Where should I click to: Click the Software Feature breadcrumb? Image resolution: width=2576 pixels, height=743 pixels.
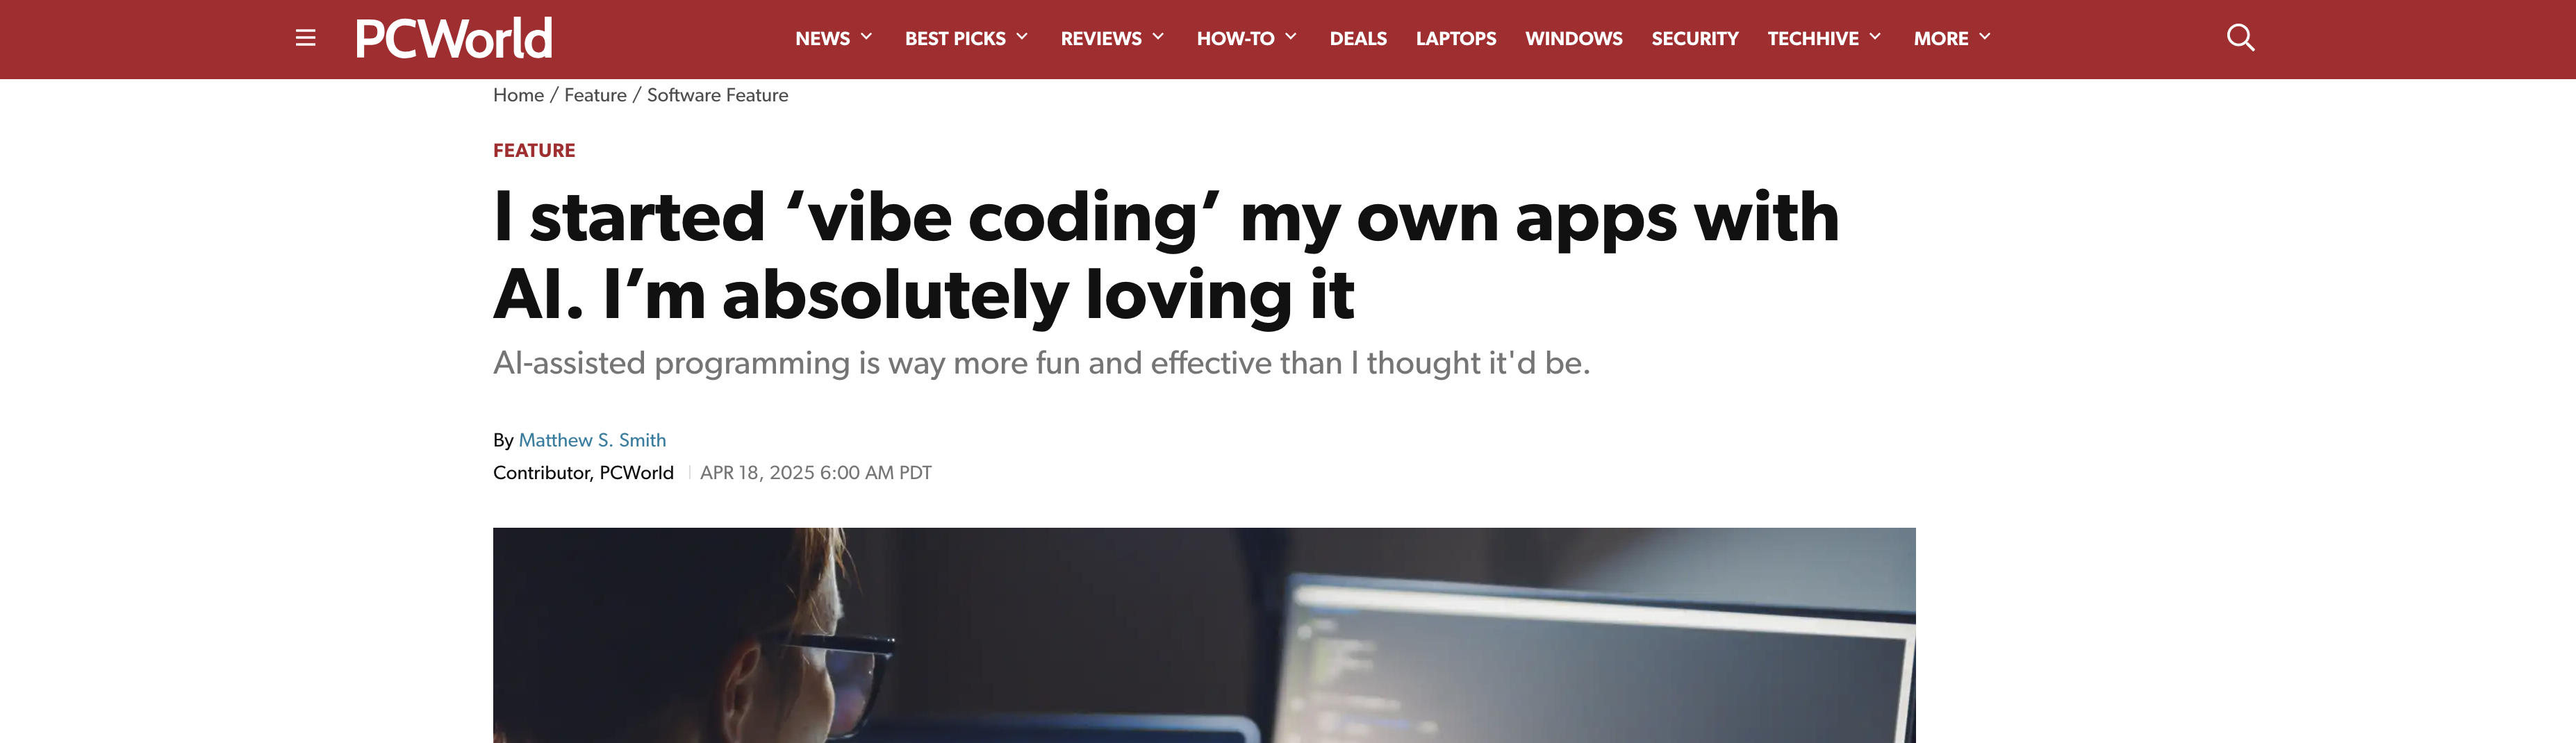(717, 95)
